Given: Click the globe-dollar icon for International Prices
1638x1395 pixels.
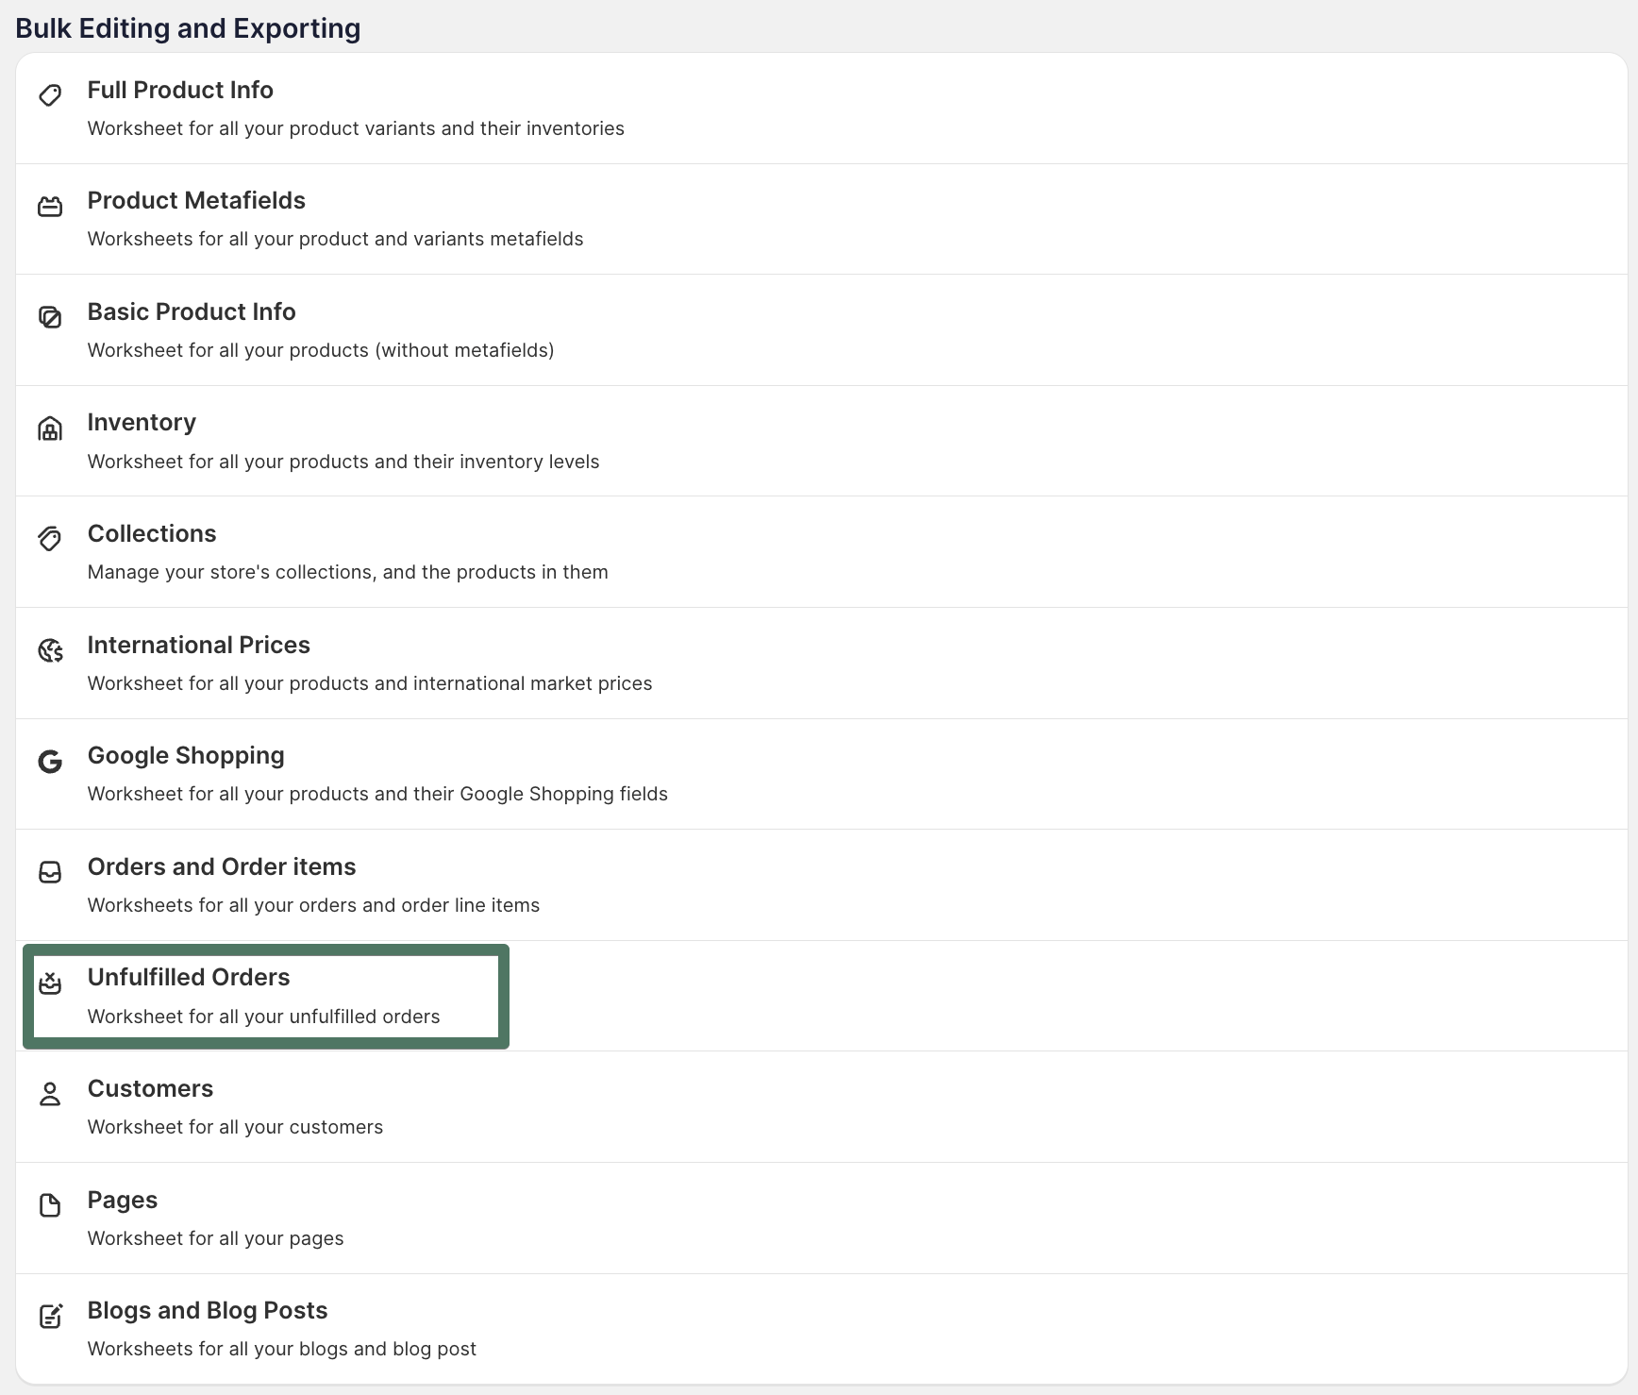Looking at the screenshot, I should (50, 650).
